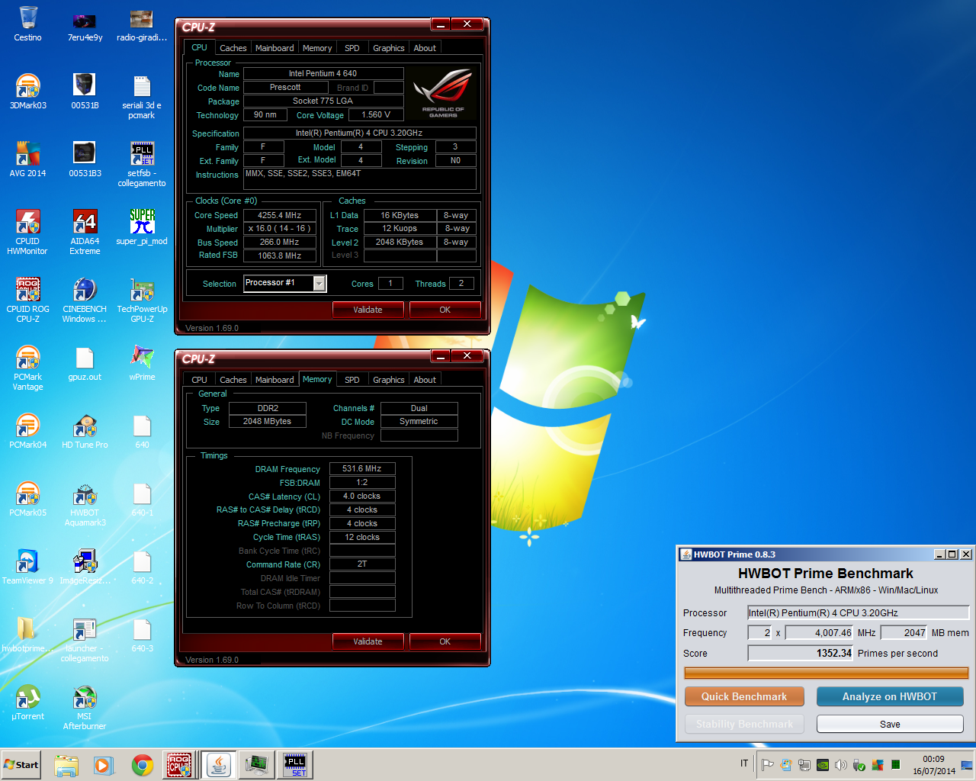The width and height of the screenshot is (976, 781).
Task: Select the CINEBENCH Windows shortcut
Action: click(85, 300)
